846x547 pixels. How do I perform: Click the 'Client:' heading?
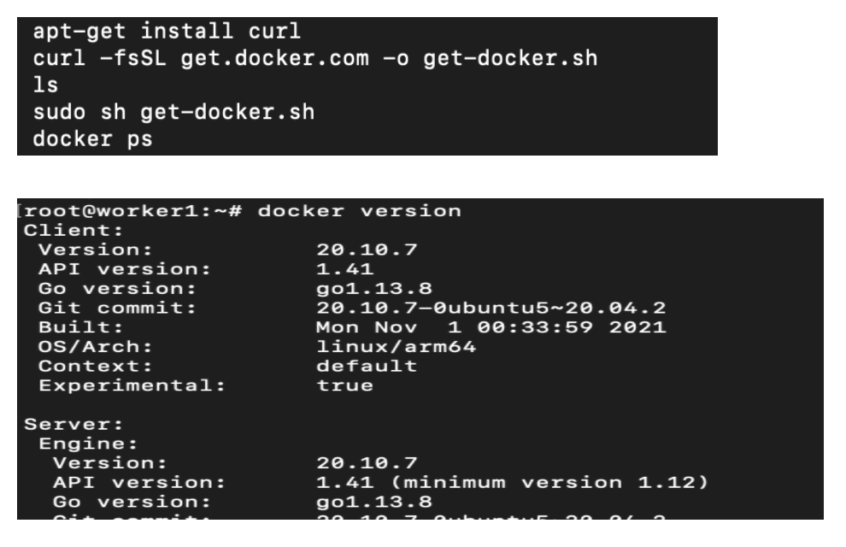tap(73, 231)
